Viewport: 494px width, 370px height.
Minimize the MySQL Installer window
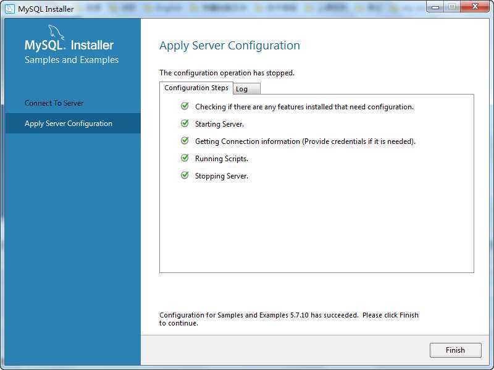coord(436,7)
